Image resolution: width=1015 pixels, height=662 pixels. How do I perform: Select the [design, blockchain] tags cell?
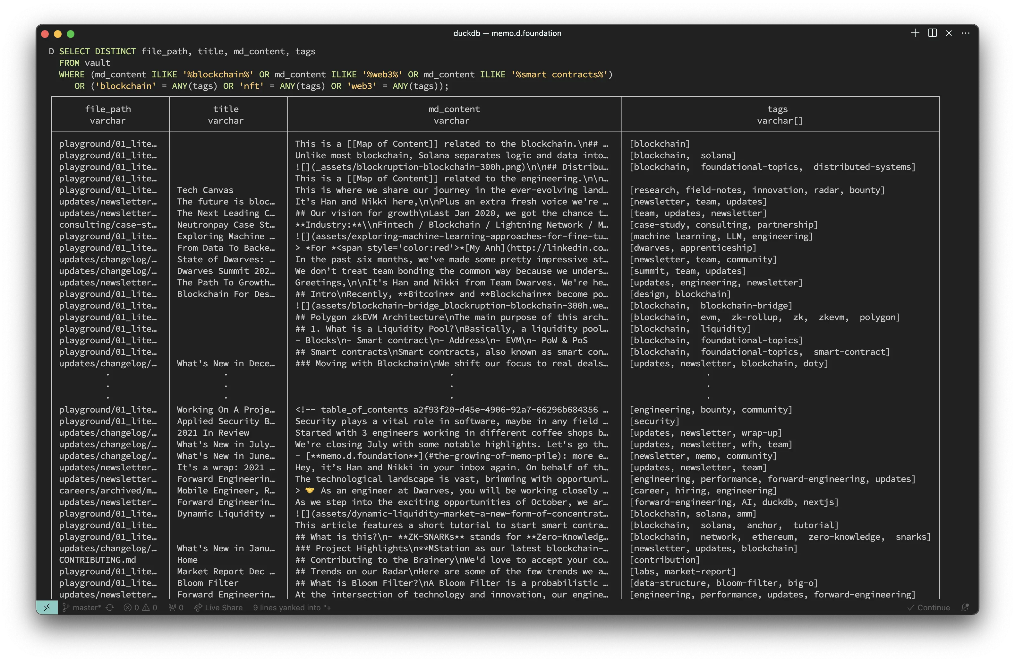click(x=680, y=294)
